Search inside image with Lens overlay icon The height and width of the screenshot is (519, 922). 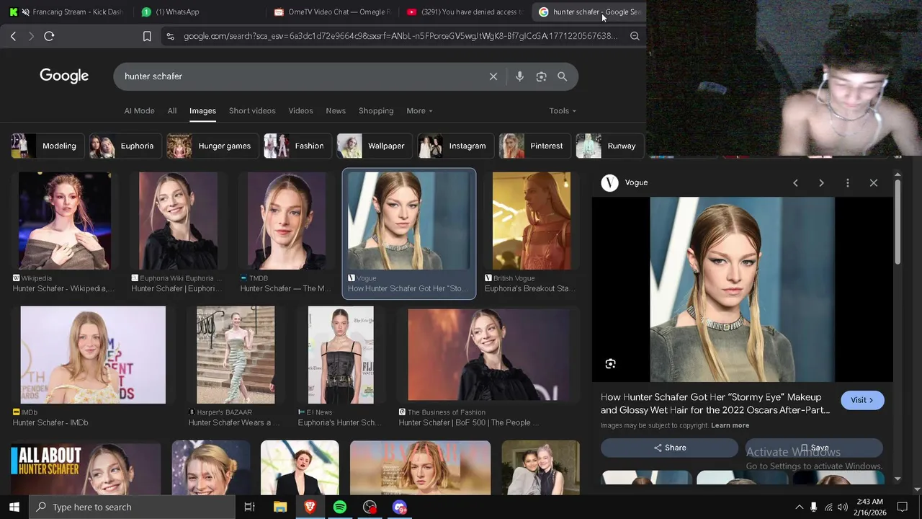tap(610, 364)
